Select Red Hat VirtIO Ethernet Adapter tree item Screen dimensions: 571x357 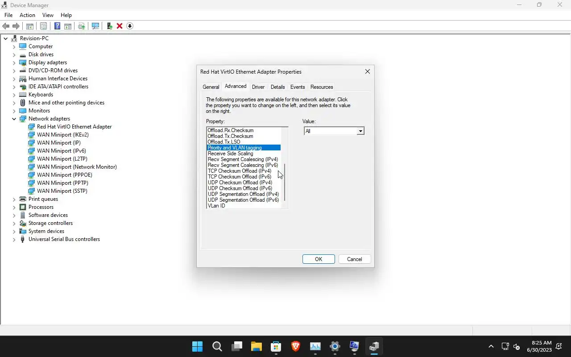click(x=74, y=127)
